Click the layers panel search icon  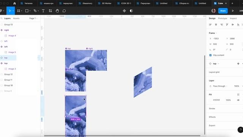click(x=2, y=18)
